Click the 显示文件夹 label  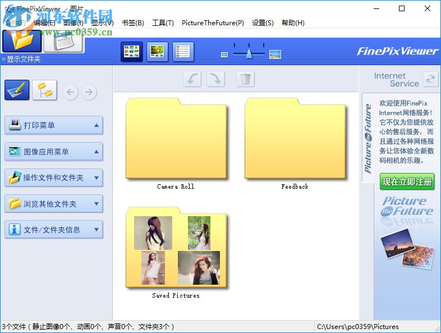24,59
